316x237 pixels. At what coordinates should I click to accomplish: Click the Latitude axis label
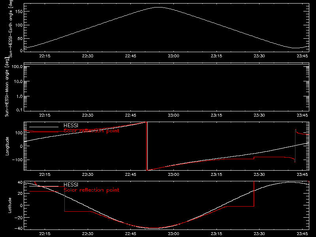9,205
